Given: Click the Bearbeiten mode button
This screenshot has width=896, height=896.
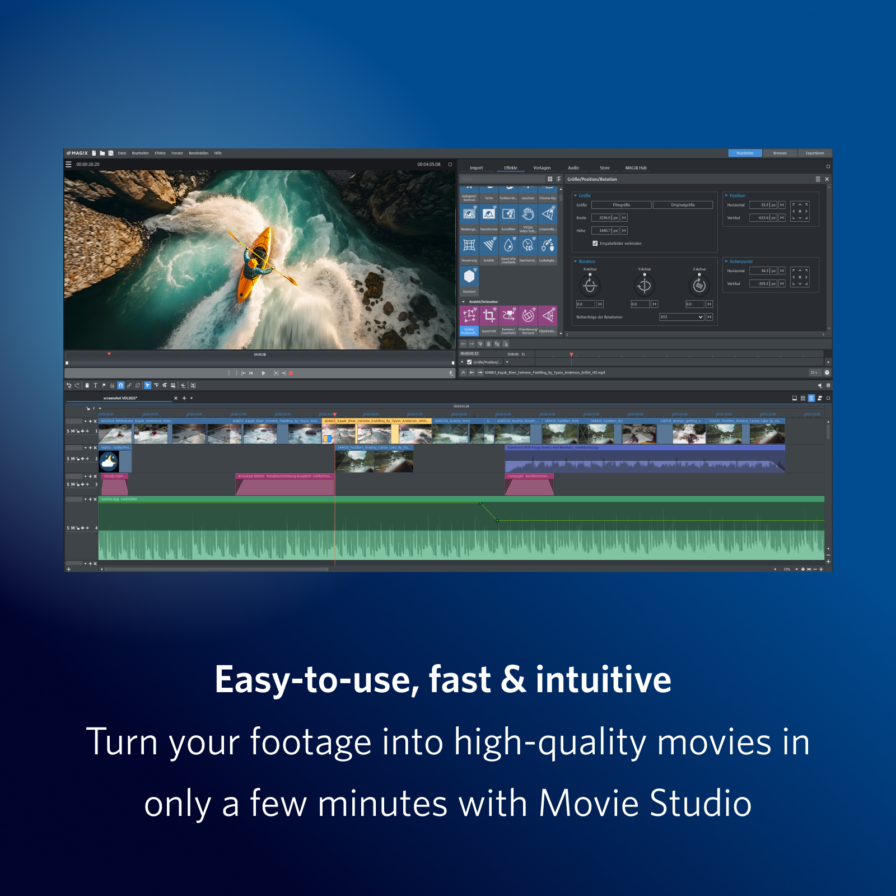Looking at the screenshot, I should [745, 153].
